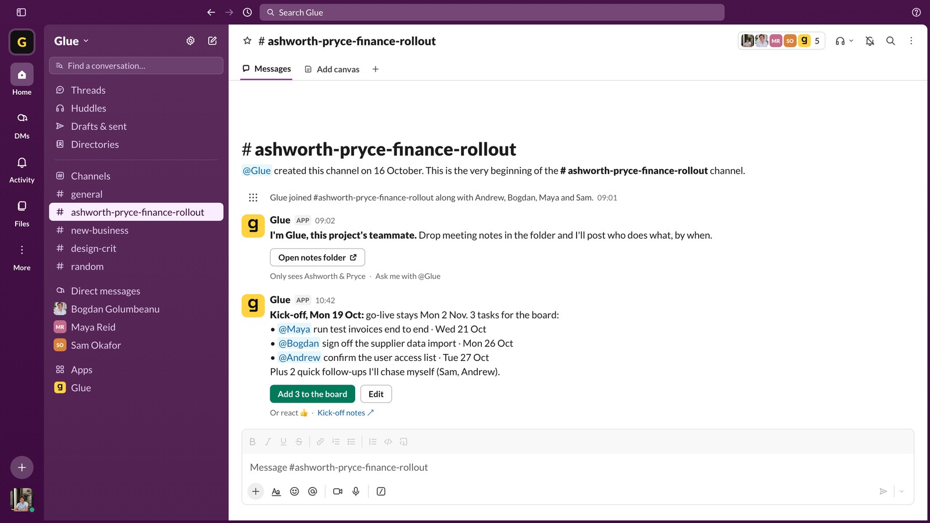
Task: Expand send options chevron
Action: pos(902,492)
